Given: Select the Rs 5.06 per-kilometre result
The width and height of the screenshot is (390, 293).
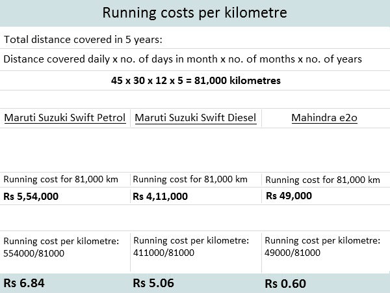Looking at the screenshot, I should point(151,283).
